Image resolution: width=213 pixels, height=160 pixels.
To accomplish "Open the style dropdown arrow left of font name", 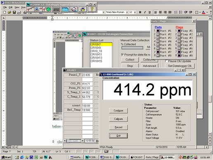I will (x=103, y=12).
